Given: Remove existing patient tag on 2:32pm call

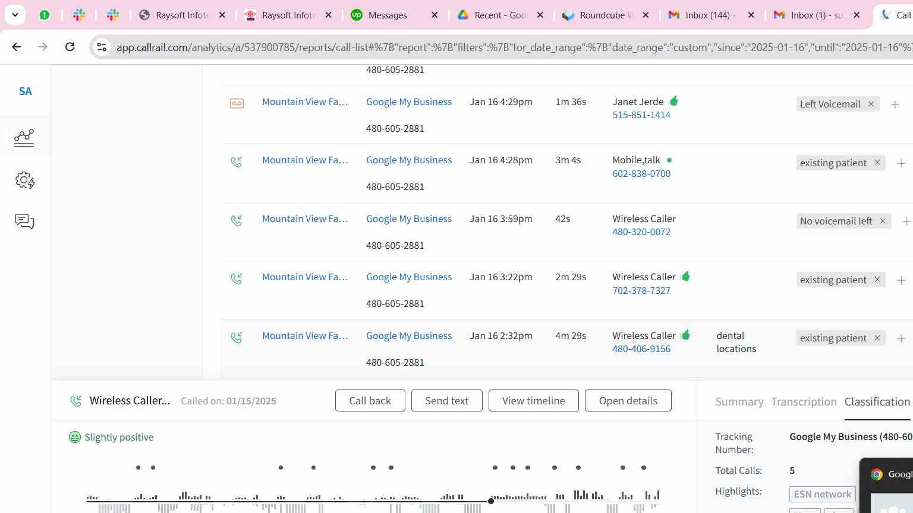Looking at the screenshot, I should tap(877, 338).
